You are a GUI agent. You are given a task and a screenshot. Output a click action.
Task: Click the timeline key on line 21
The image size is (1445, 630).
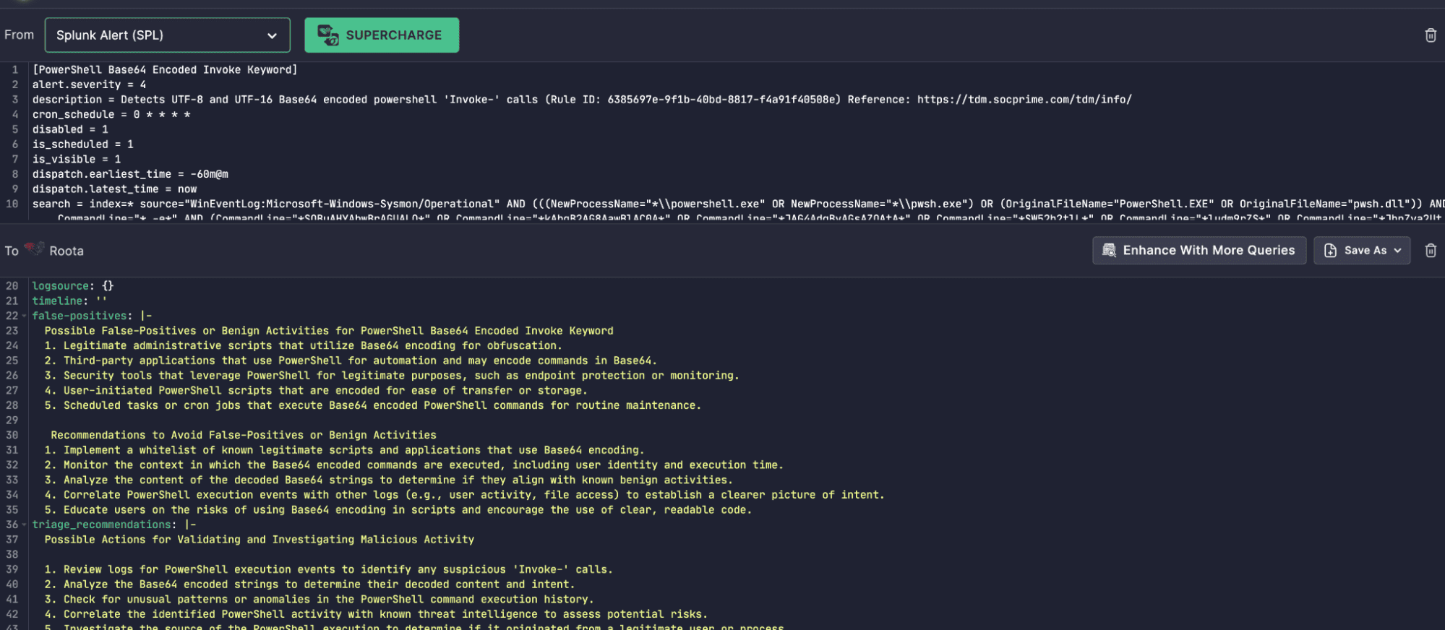57,301
